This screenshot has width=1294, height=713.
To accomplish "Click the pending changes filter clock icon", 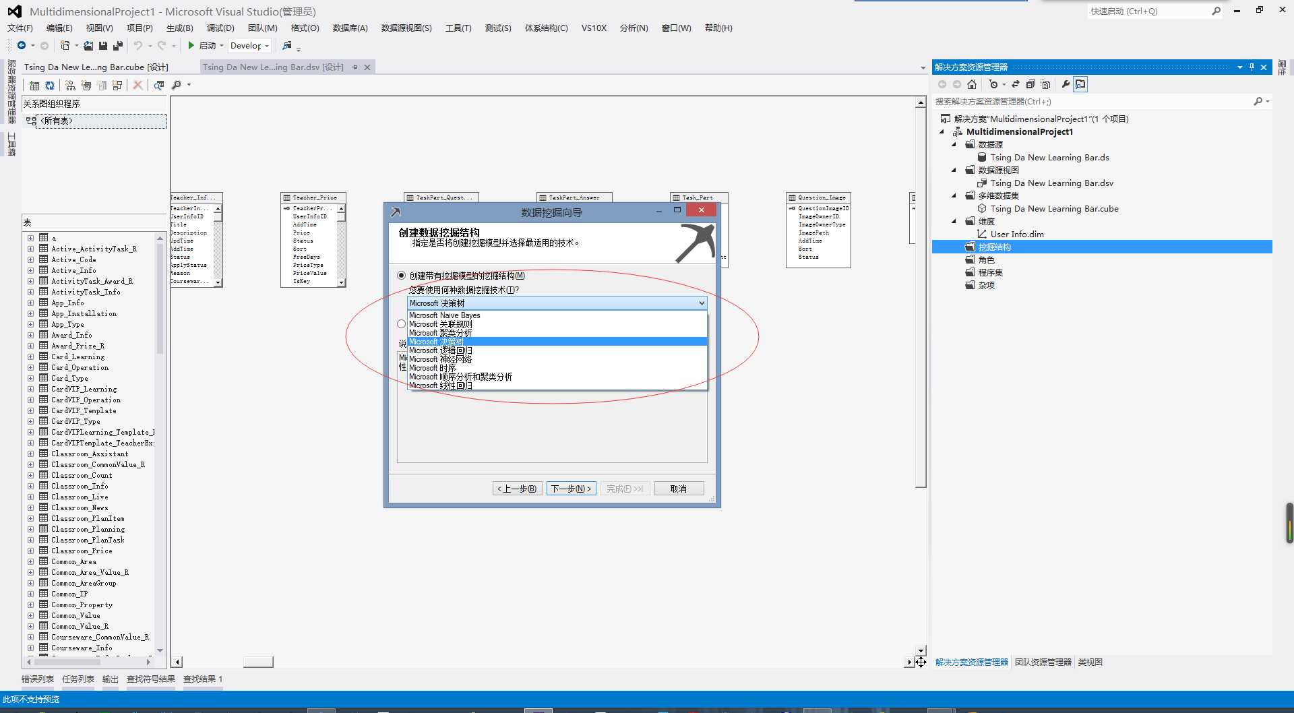I will [993, 84].
